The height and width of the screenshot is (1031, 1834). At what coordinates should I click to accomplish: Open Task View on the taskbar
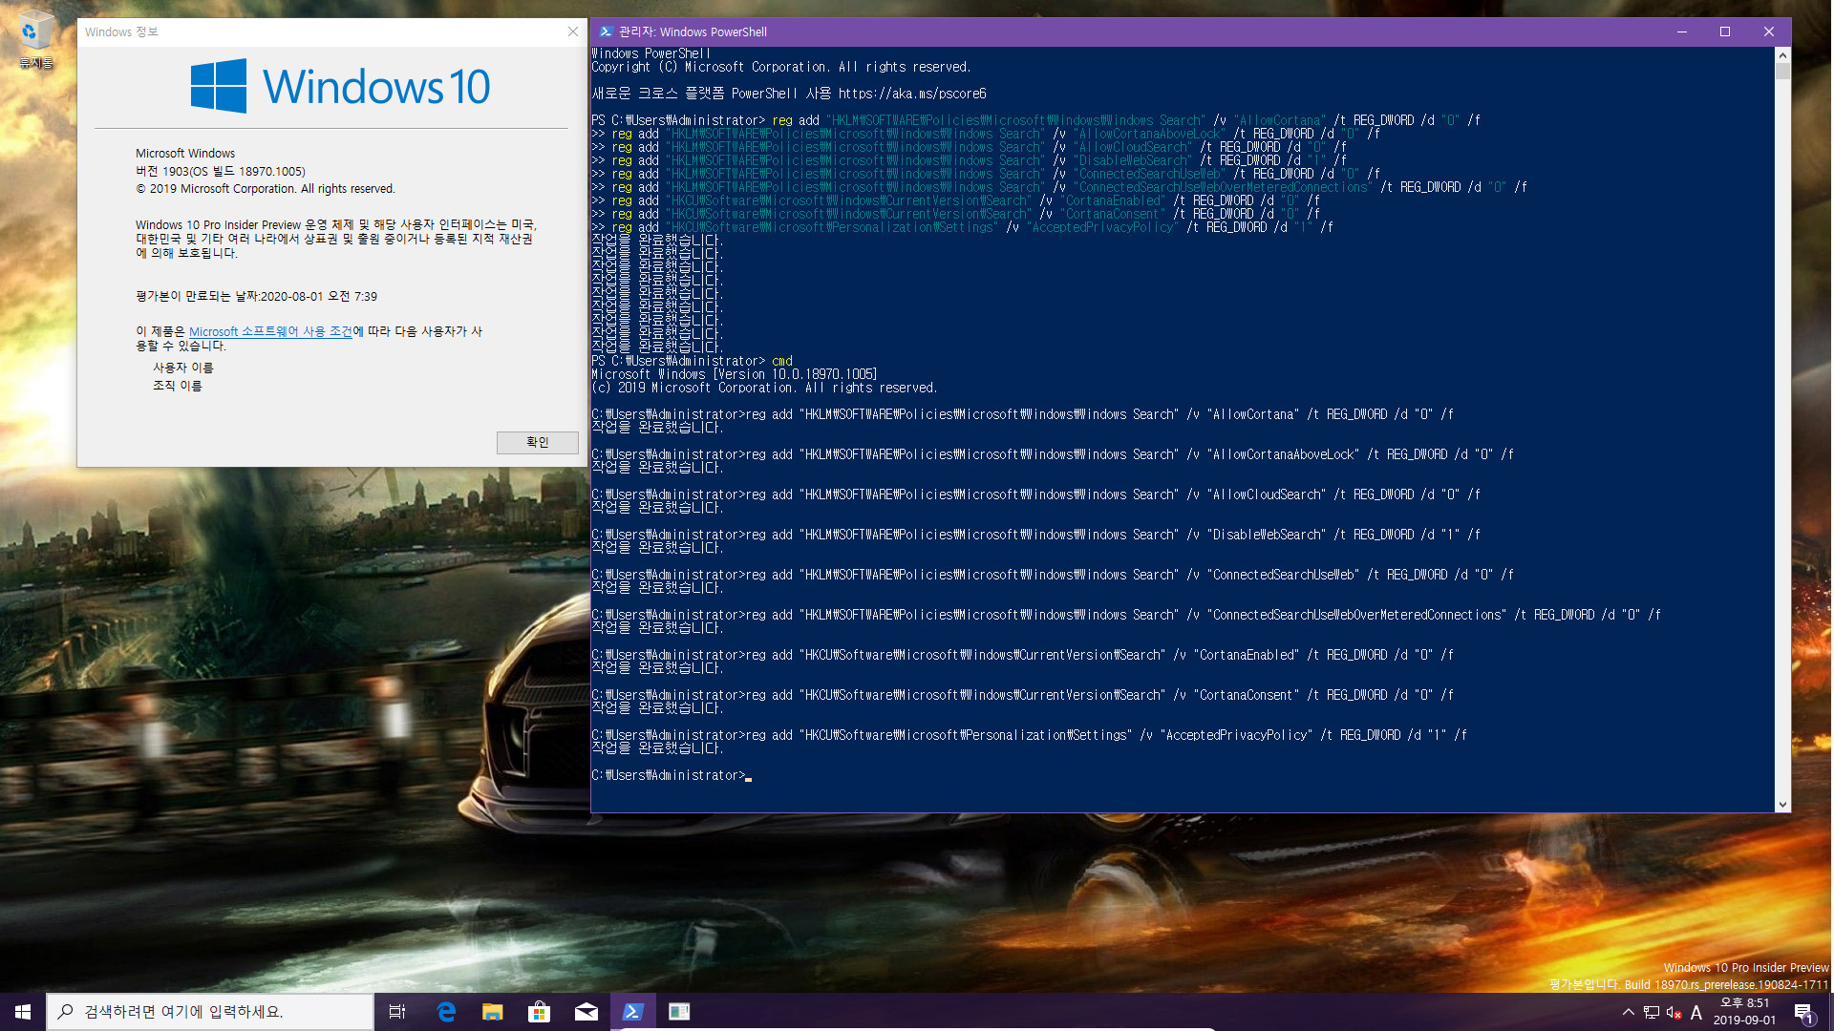[397, 1012]
